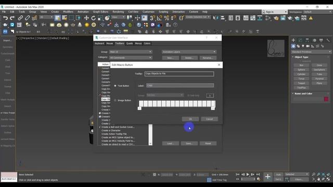This screenshot has height=187, width=333.
Task: Open the Customize menu
Action: 148,11
